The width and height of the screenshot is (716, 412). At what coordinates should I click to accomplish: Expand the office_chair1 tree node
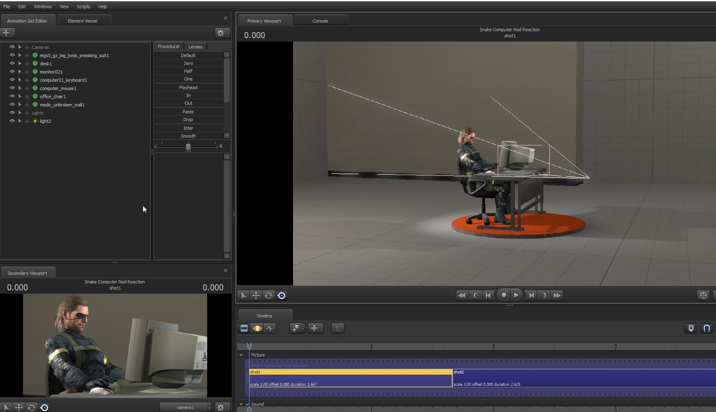tap(27, 96)
